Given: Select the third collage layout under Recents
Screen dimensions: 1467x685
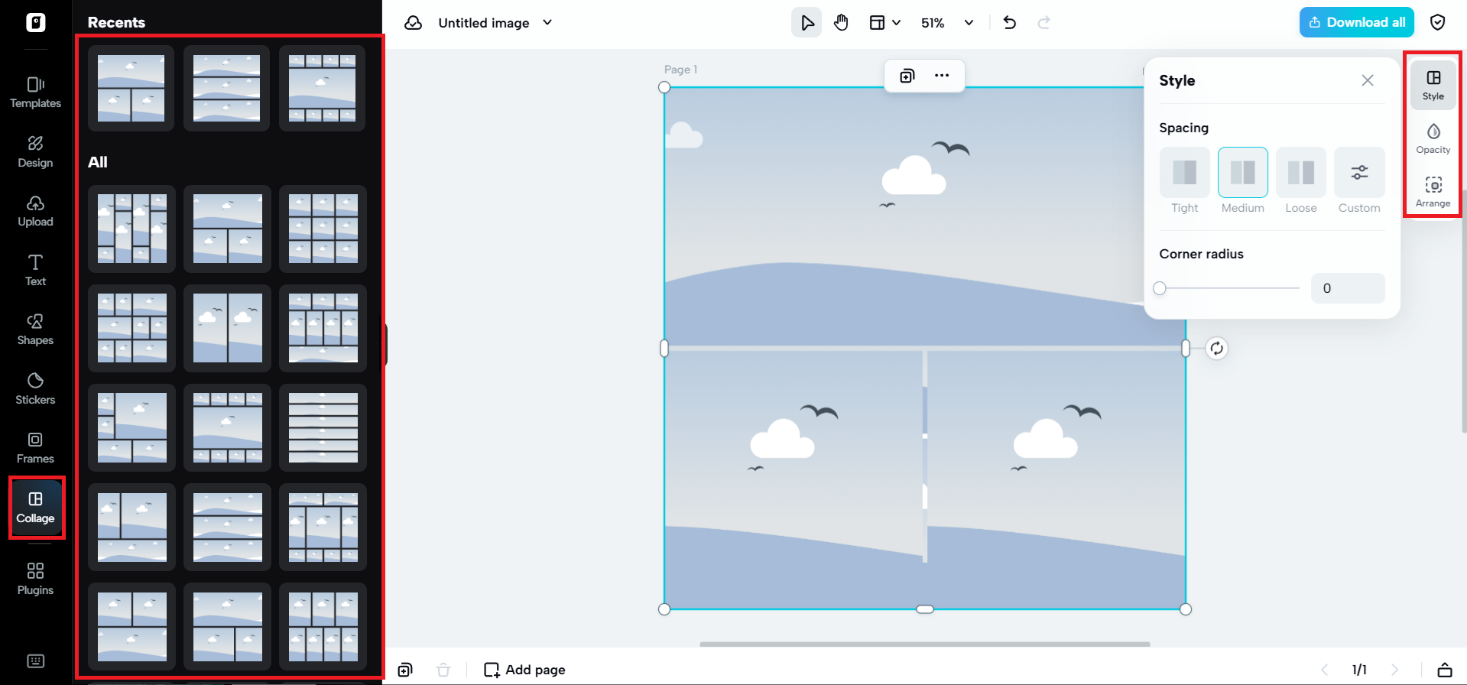Looking at the screenshot, I should tap(323, 89).
